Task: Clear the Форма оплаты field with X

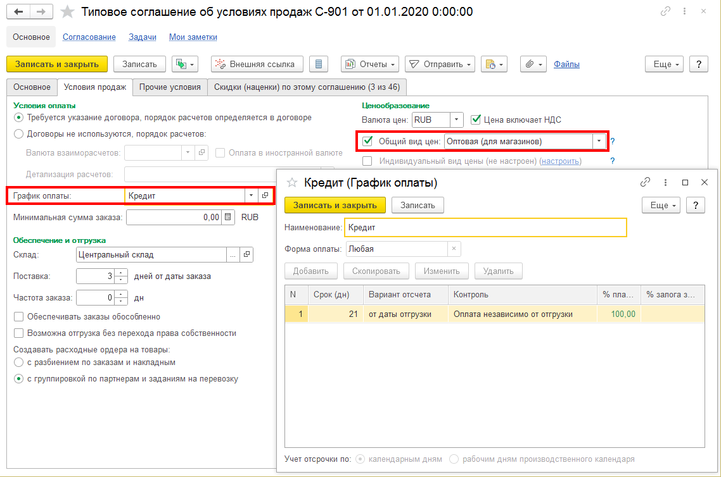Action: (454, 249)
